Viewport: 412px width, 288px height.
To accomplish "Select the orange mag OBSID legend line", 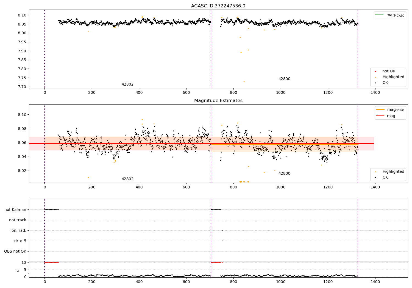I will pos(380,110).
